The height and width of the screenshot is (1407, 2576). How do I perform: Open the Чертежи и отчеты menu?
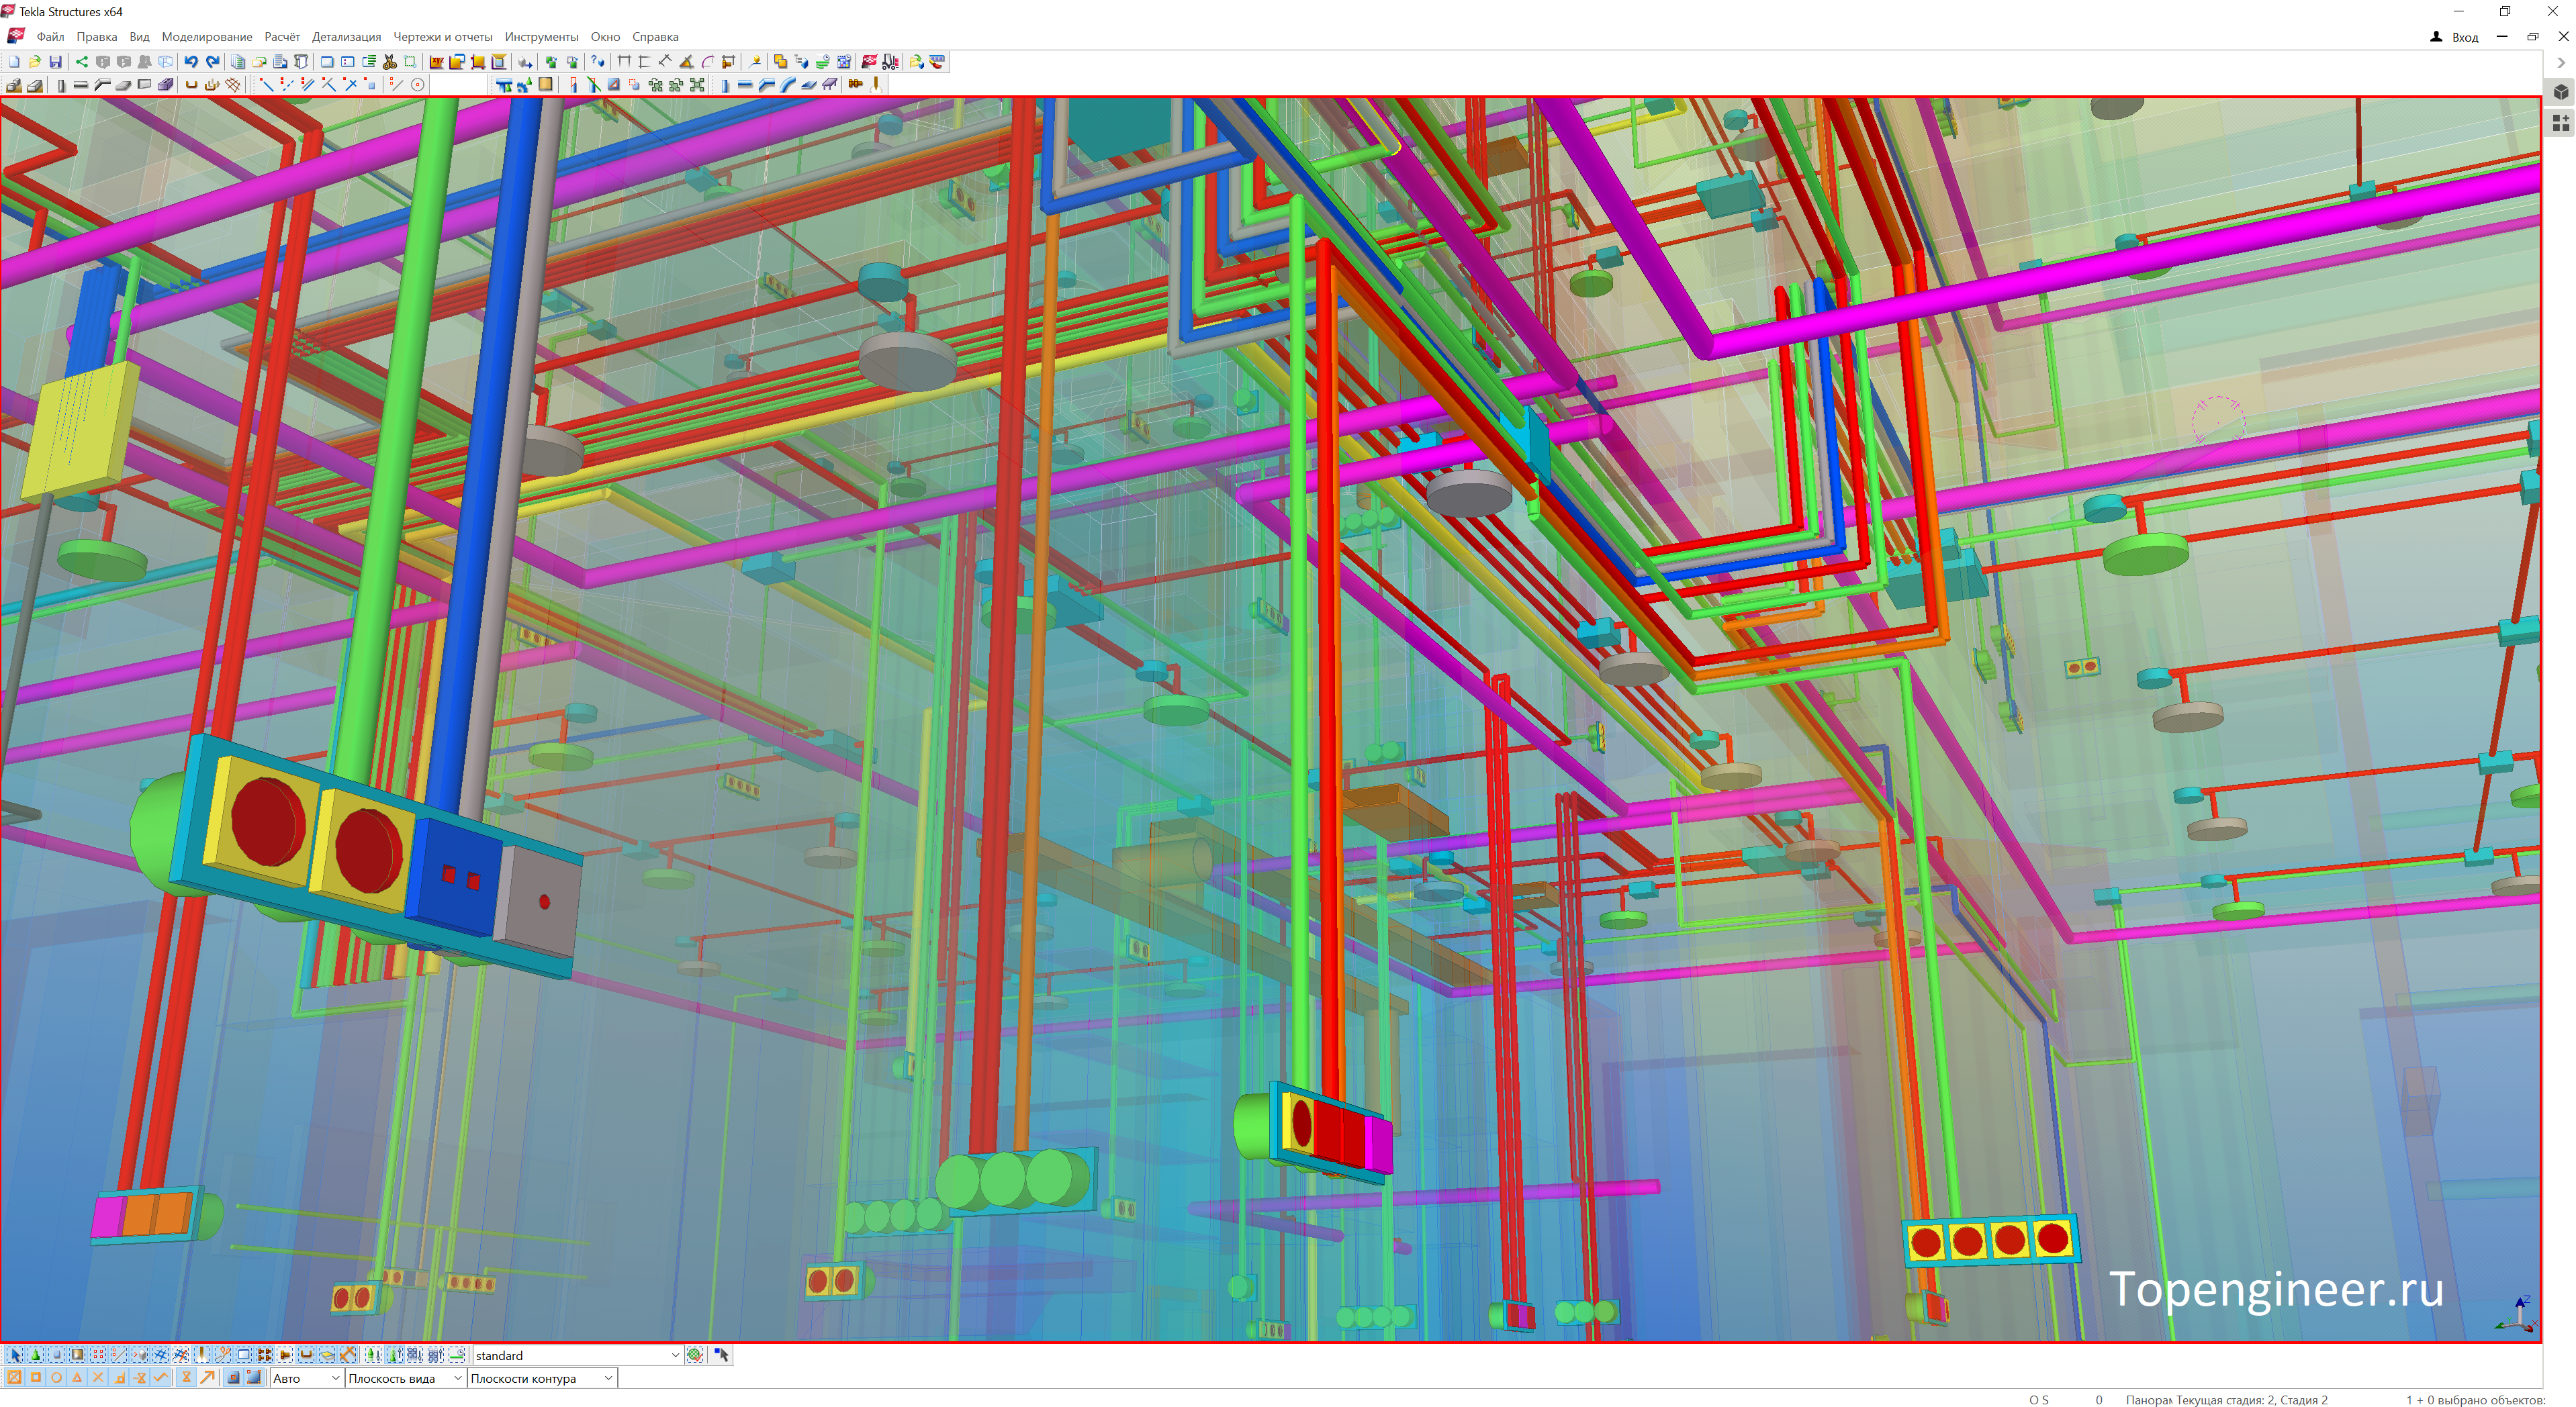442,37
